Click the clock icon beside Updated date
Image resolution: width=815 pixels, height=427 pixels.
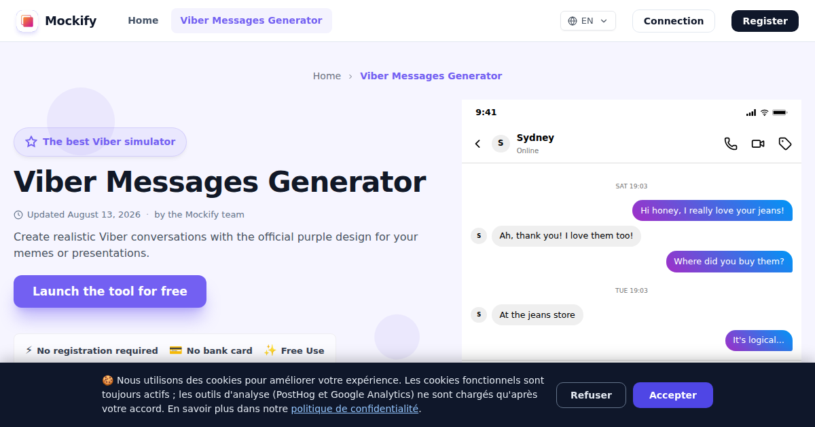coord(18,215)
